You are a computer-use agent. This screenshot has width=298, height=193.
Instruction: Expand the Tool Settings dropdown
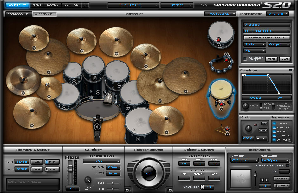click(220, 14)
